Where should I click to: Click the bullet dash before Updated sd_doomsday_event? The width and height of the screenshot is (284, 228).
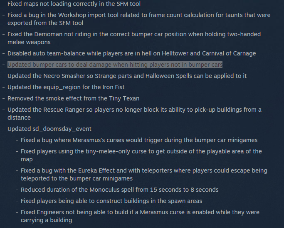point(3,129)
